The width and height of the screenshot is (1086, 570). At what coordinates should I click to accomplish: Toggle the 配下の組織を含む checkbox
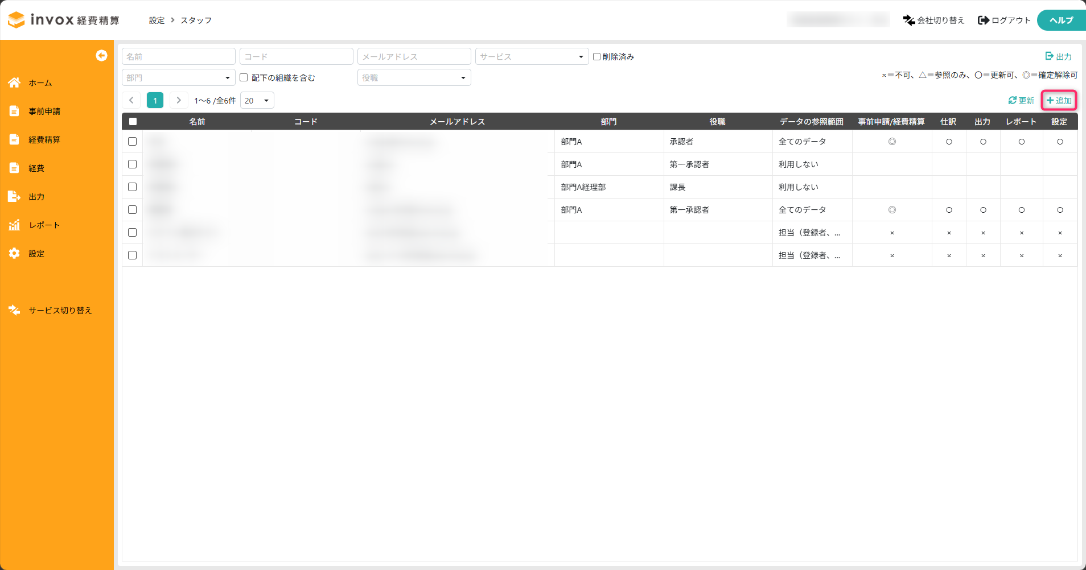point(244,77)
